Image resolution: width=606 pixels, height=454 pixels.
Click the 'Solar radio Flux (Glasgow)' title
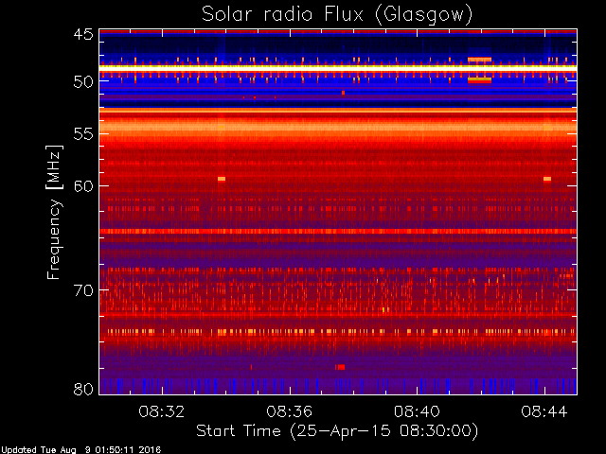pos(337,15)
